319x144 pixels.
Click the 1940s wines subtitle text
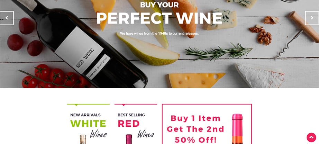(x=159, y=33)
